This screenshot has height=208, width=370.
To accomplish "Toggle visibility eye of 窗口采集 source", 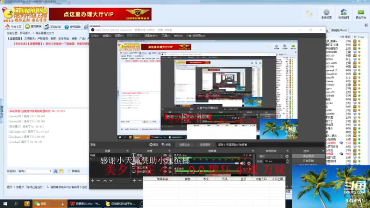I will (165, 168).
